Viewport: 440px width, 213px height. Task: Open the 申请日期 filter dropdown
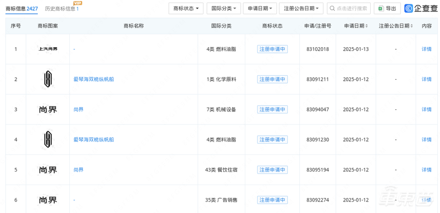point(259,8)
